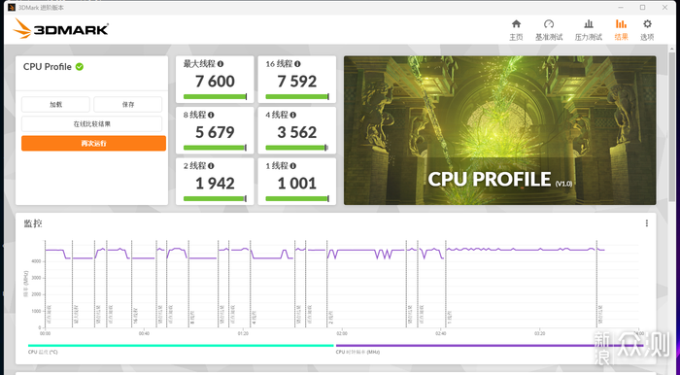Click the 加载 load button
Image resolution: width=680 pixels, height=375 pixels.
pyautogui.click(x=55, y=105)
